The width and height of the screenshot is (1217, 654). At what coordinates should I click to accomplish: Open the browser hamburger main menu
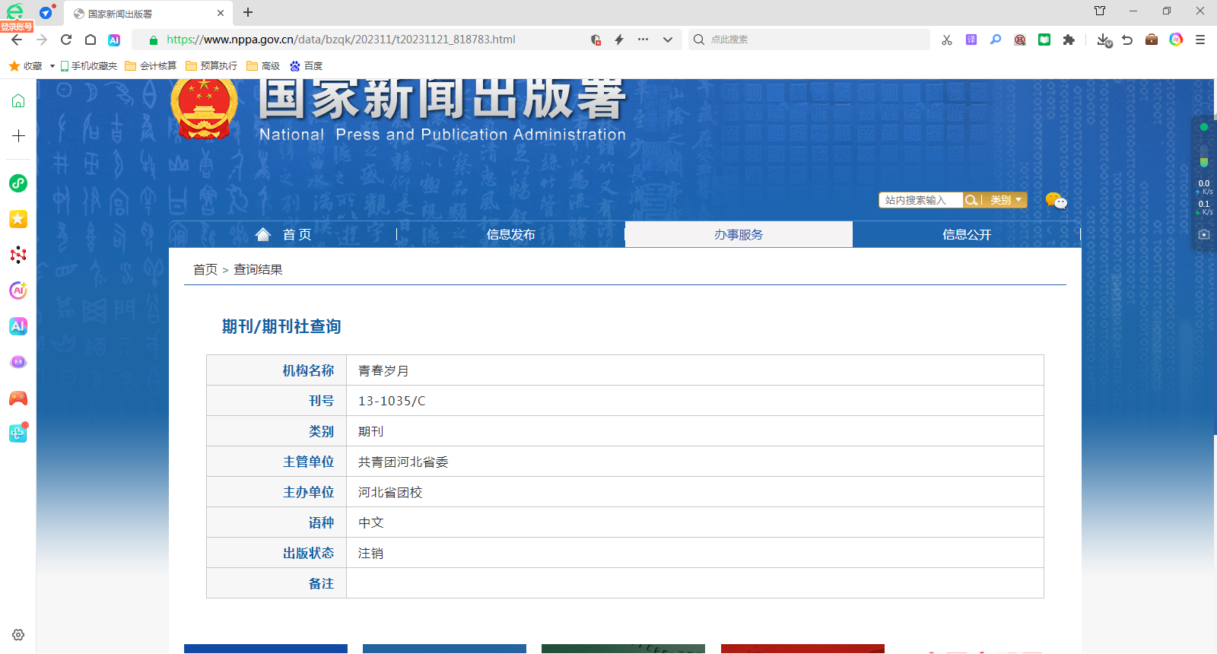(x=1200, y=40)
